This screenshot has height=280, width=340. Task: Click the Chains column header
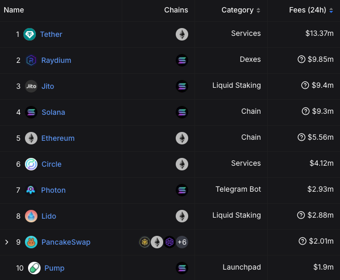176,10
